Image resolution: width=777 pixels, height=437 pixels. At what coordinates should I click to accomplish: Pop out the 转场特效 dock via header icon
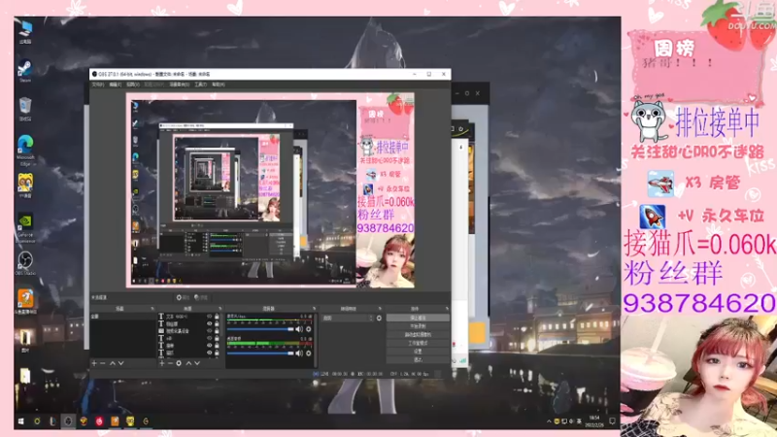click(380, 309)
